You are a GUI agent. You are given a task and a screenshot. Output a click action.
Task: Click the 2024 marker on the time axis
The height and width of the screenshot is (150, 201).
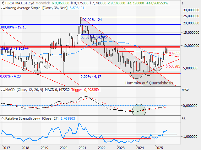pyautogui.click(x=140, y=148)
